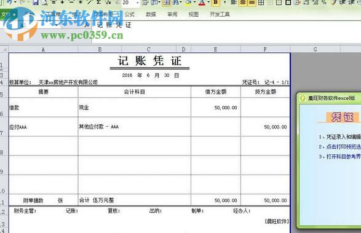This screenshot has height=233, width=361.
Task: Click the '合计 伍万元整' total cell
Action: coord(135,200)
